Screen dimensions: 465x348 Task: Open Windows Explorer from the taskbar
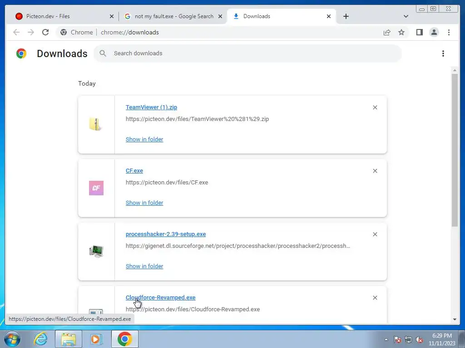pos(69,339)
